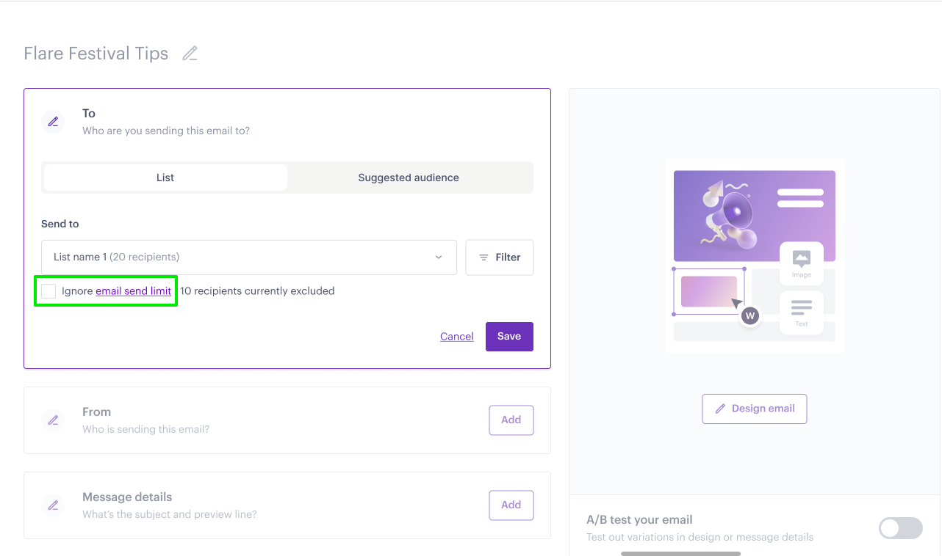
Task: Open the List name 1 recipients dropdown
Action: (249, 257)
